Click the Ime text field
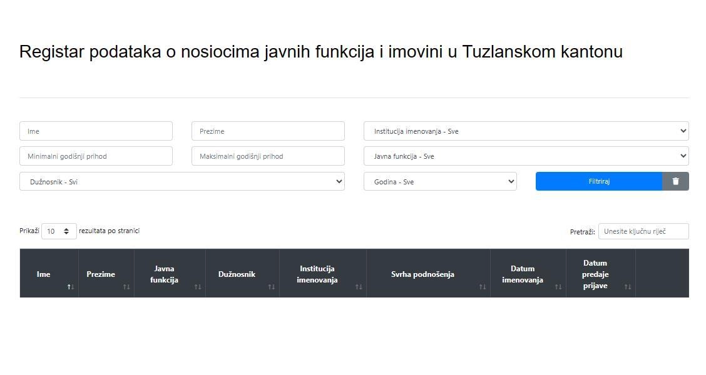 (x=95, y=131)
